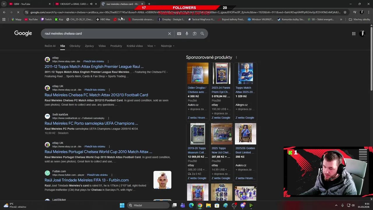Open the Chrome apps grid in bookmarks bar

[4, 20]
